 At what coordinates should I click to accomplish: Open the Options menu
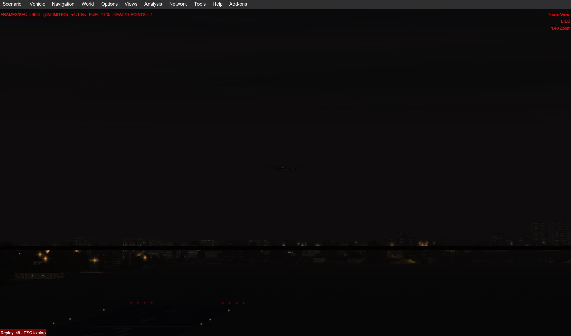tap(109, 4)
